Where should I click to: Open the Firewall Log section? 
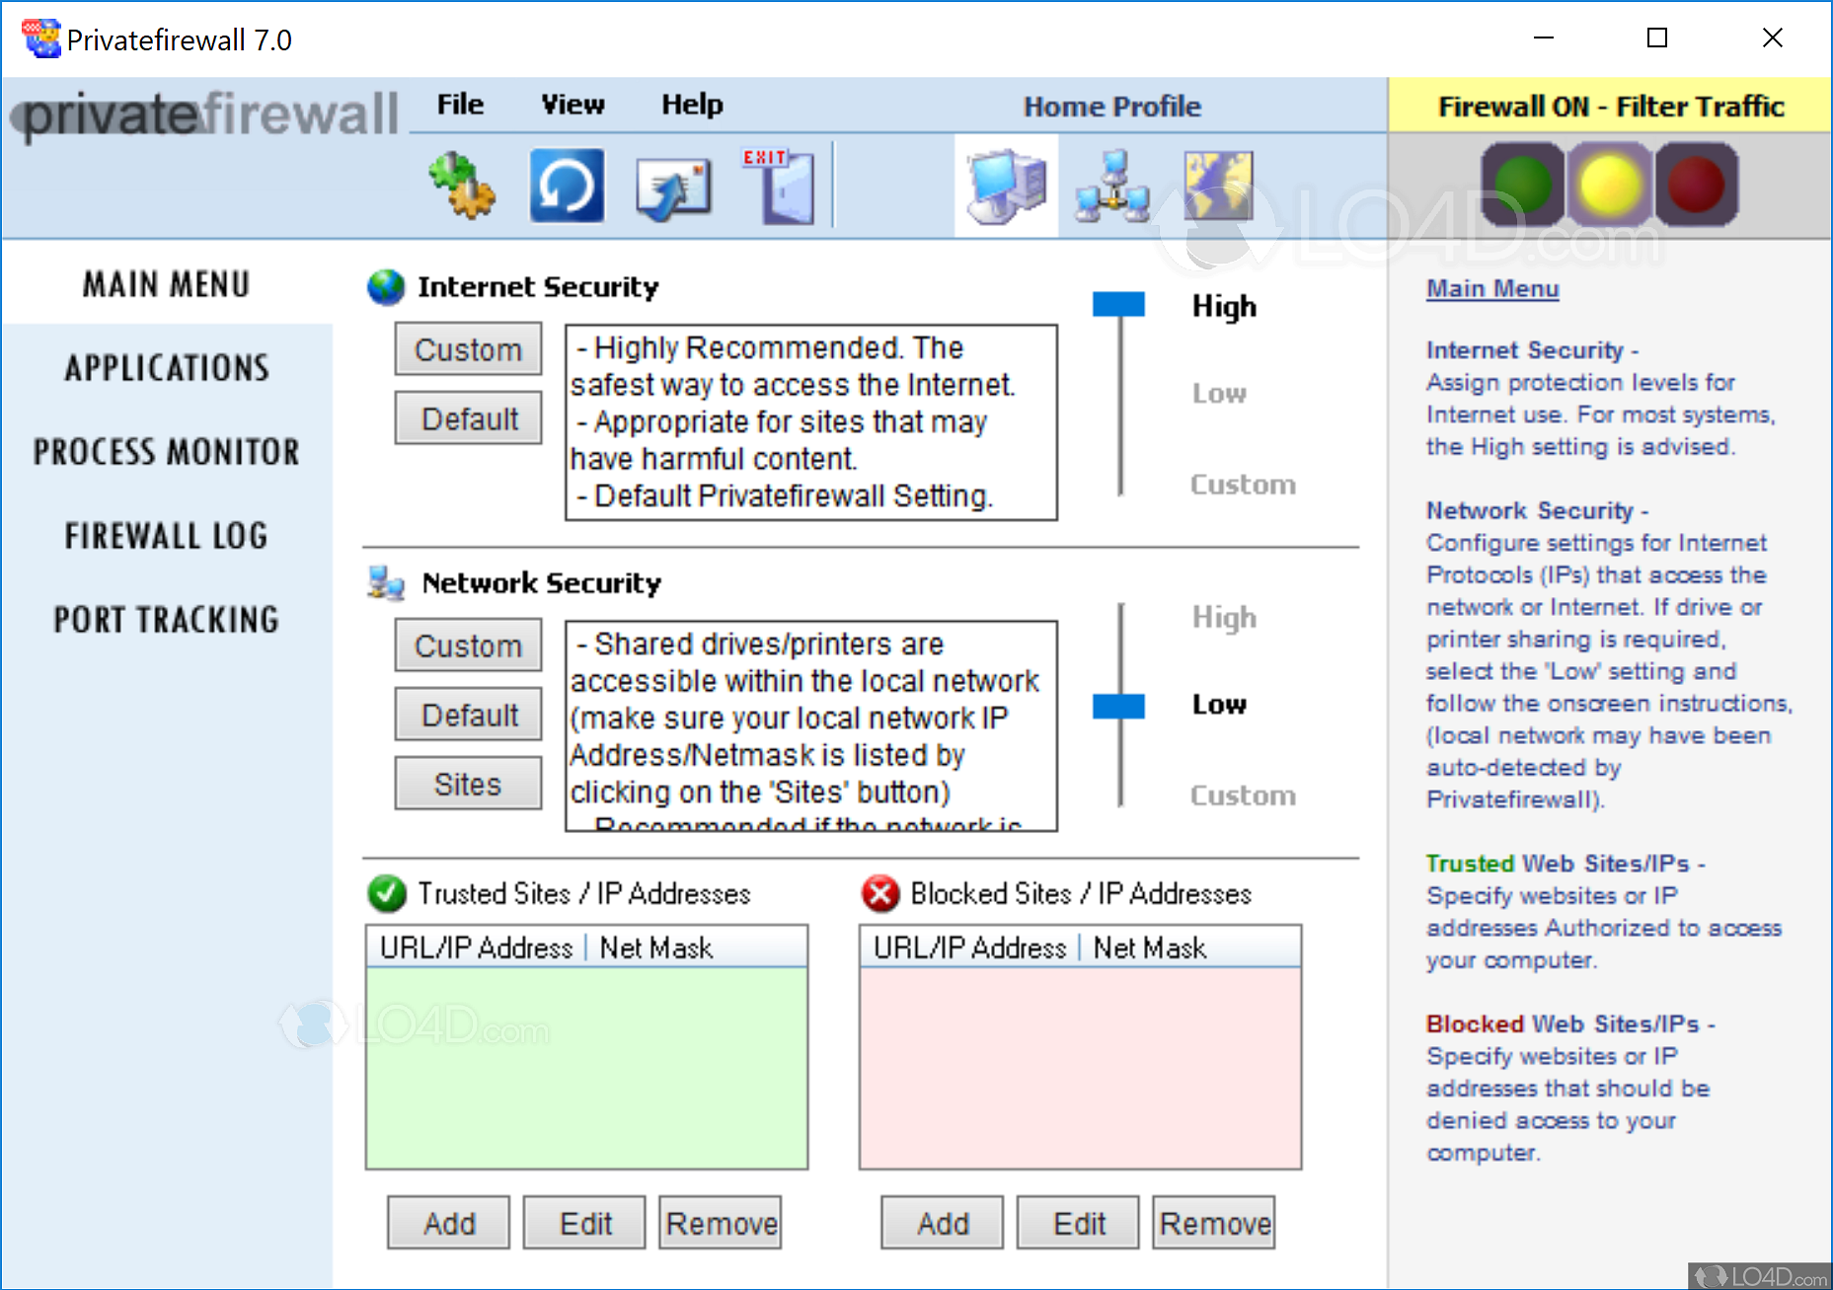click(166, 535)
